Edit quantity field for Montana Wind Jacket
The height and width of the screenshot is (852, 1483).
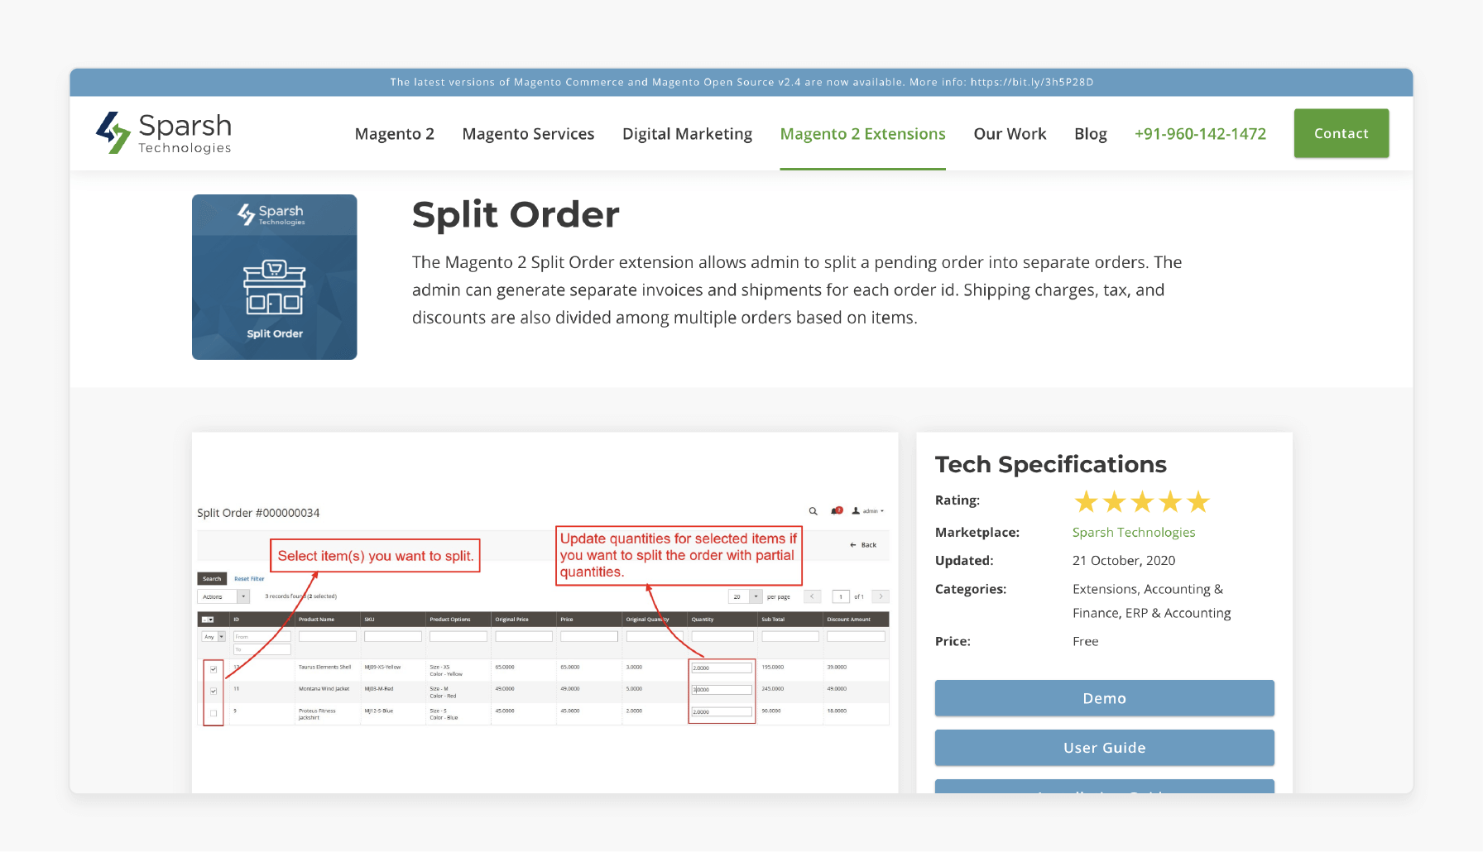(722, 689)
